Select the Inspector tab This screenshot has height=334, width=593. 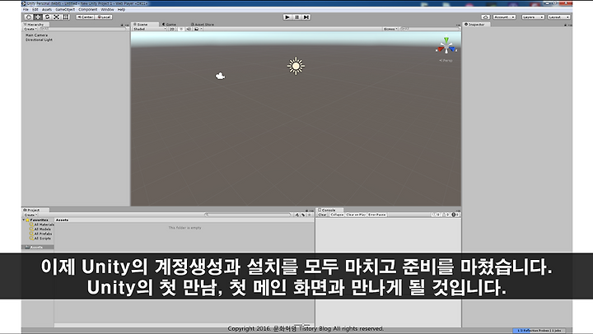click(476, 24)
